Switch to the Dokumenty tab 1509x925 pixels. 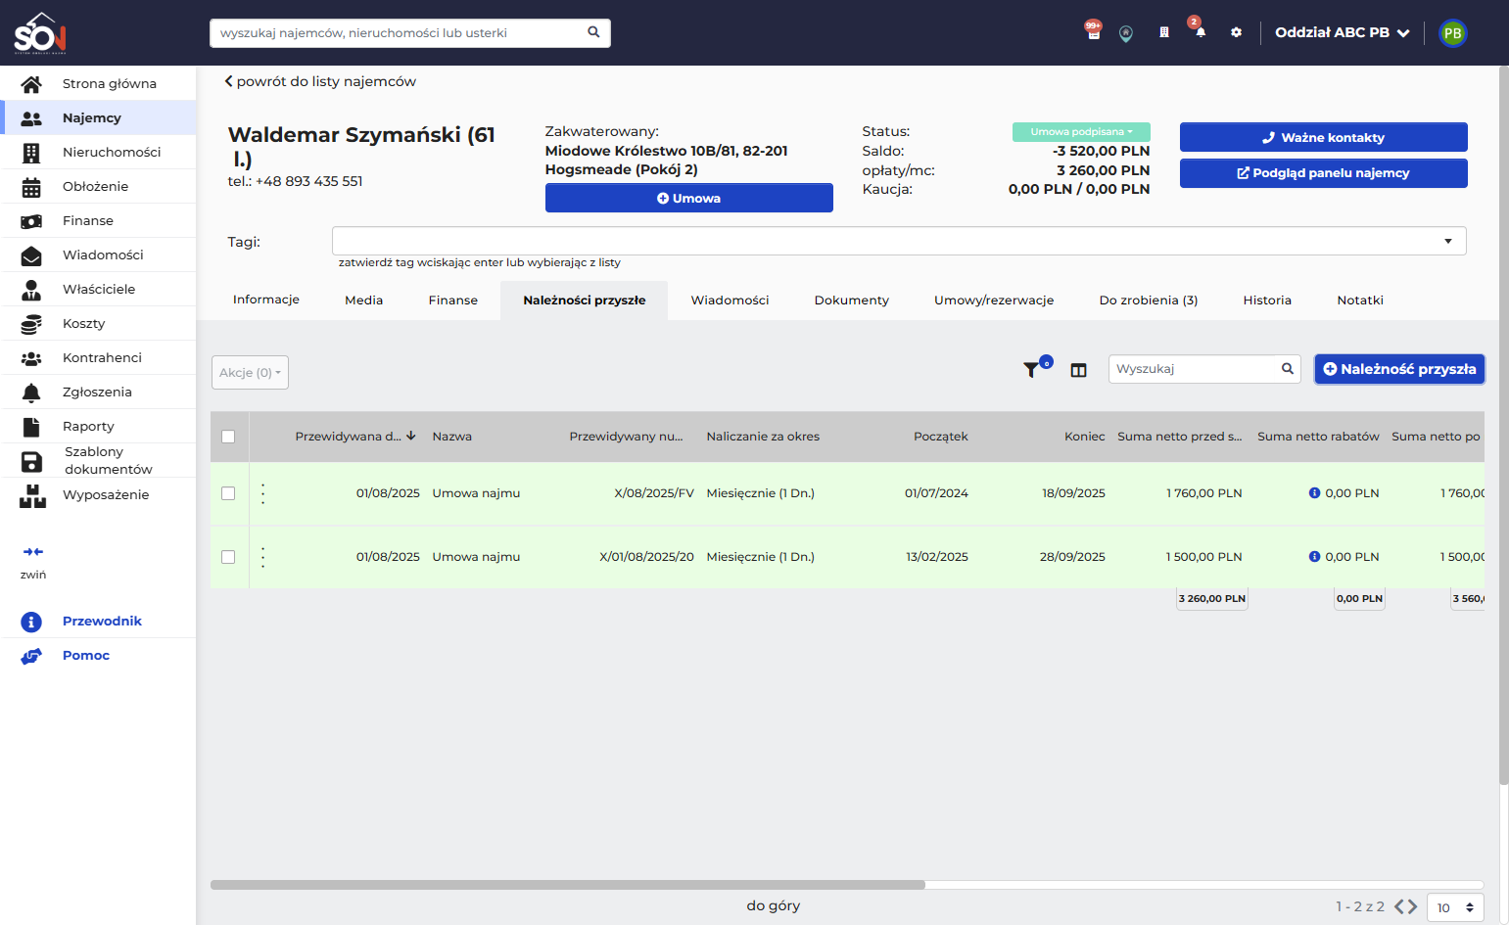851,301
